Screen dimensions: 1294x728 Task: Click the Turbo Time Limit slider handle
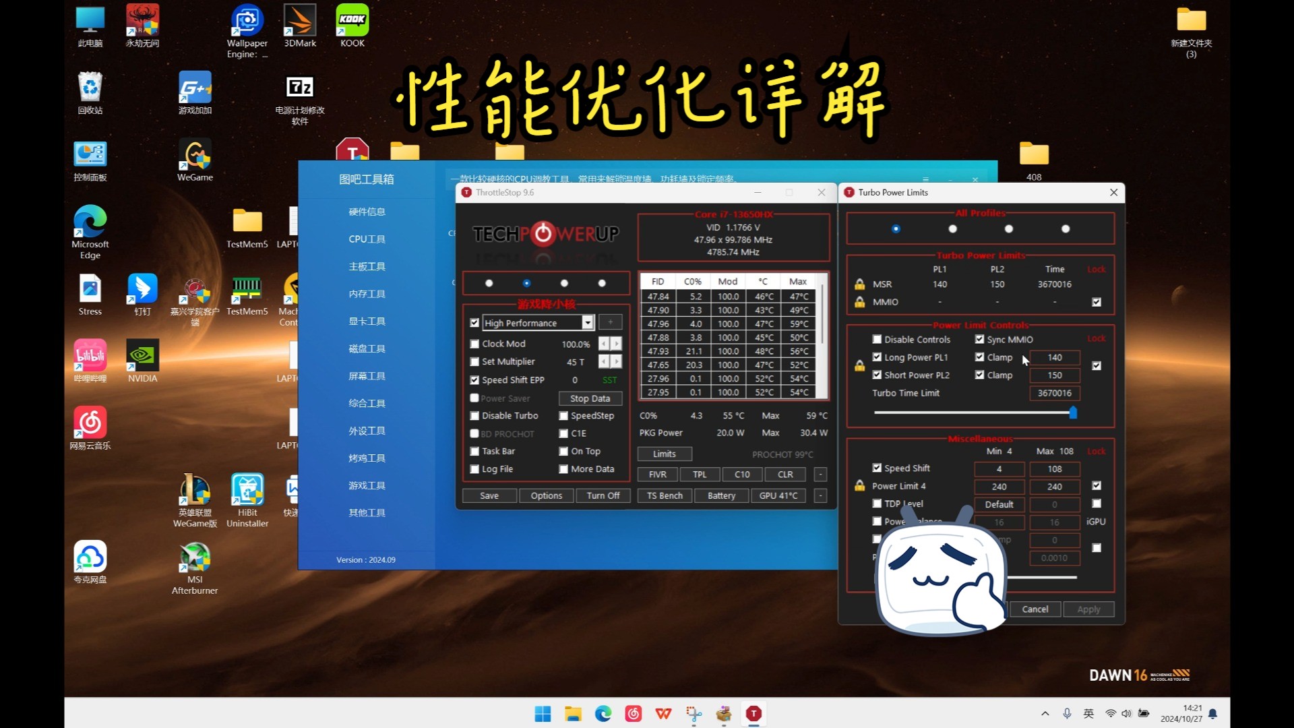(x=1073, y=413)
